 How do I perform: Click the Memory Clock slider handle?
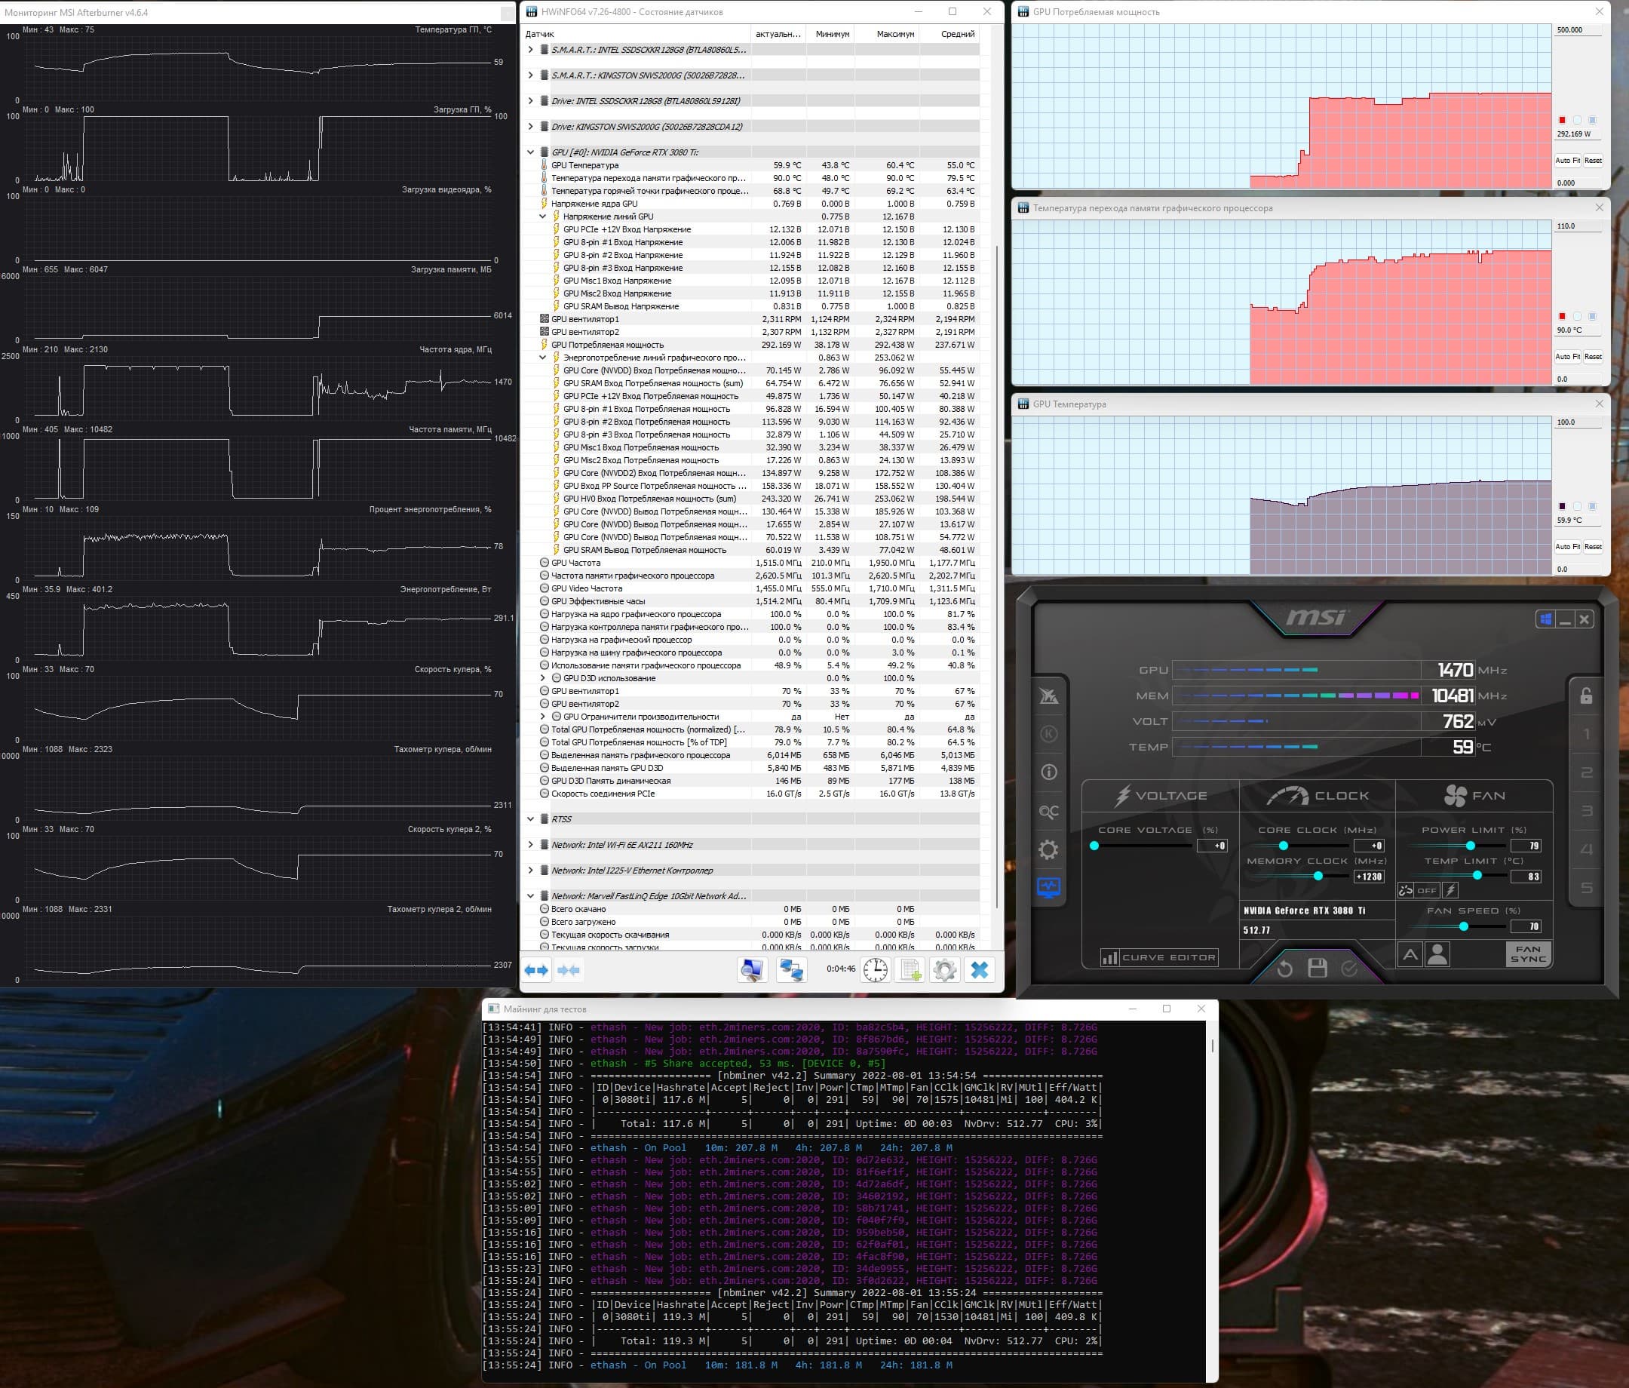tap(1318, 876)
